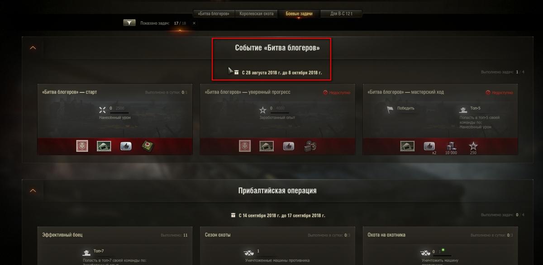Click the first-aid kit reward in «старт» card
This screenshot has height=265, width=543.
pos(148,146)
